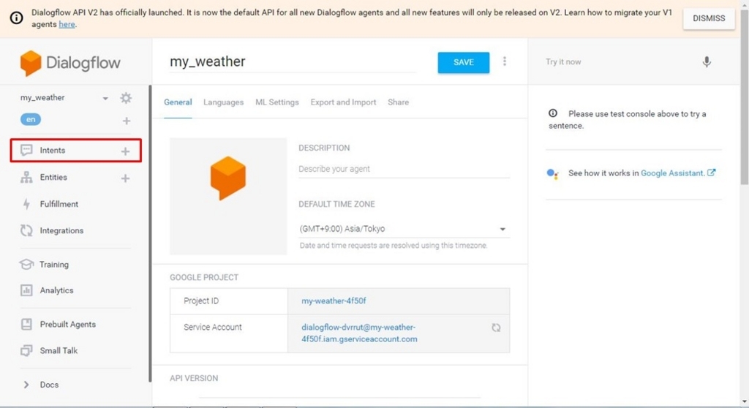749x408 pixels.
Task: Open the dialogflow-dvrrut service account link
Action: click(x=359, y=333)
